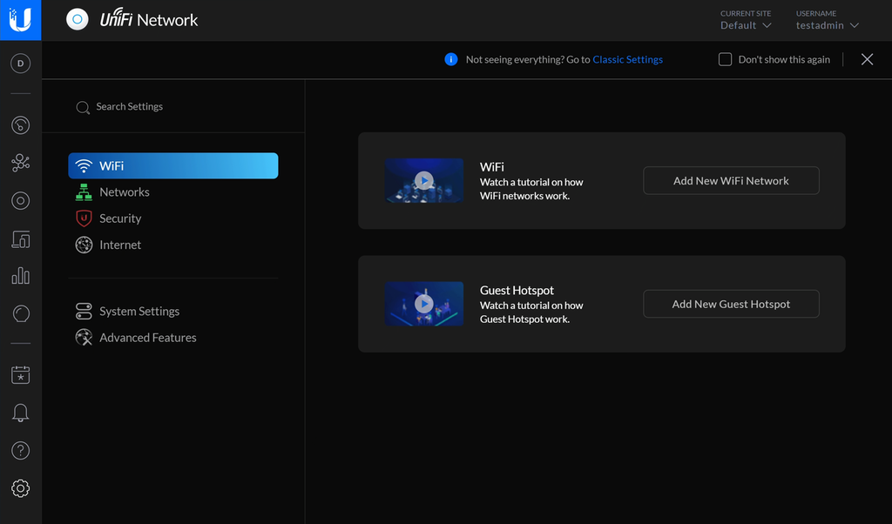Play the WiFi tutorial video thumbnail

point(424,181)
